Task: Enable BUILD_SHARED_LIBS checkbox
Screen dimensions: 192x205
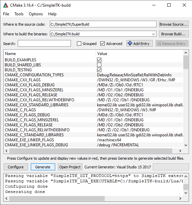Action: [x=99, y=65]
